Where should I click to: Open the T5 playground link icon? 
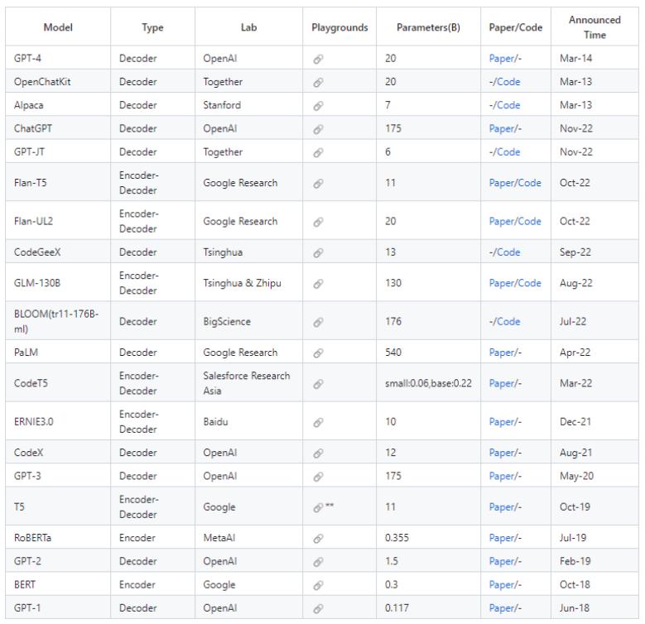point(317,507)
